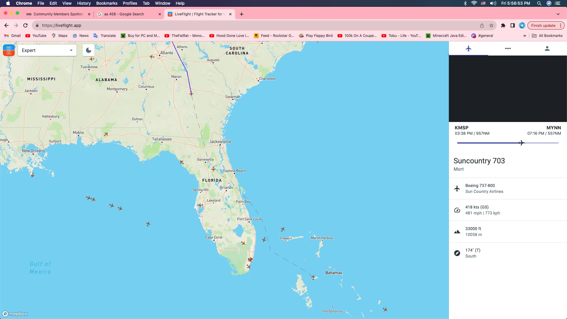
Task: Click the flight progress bar plane marker
Action: click(522, 143)
